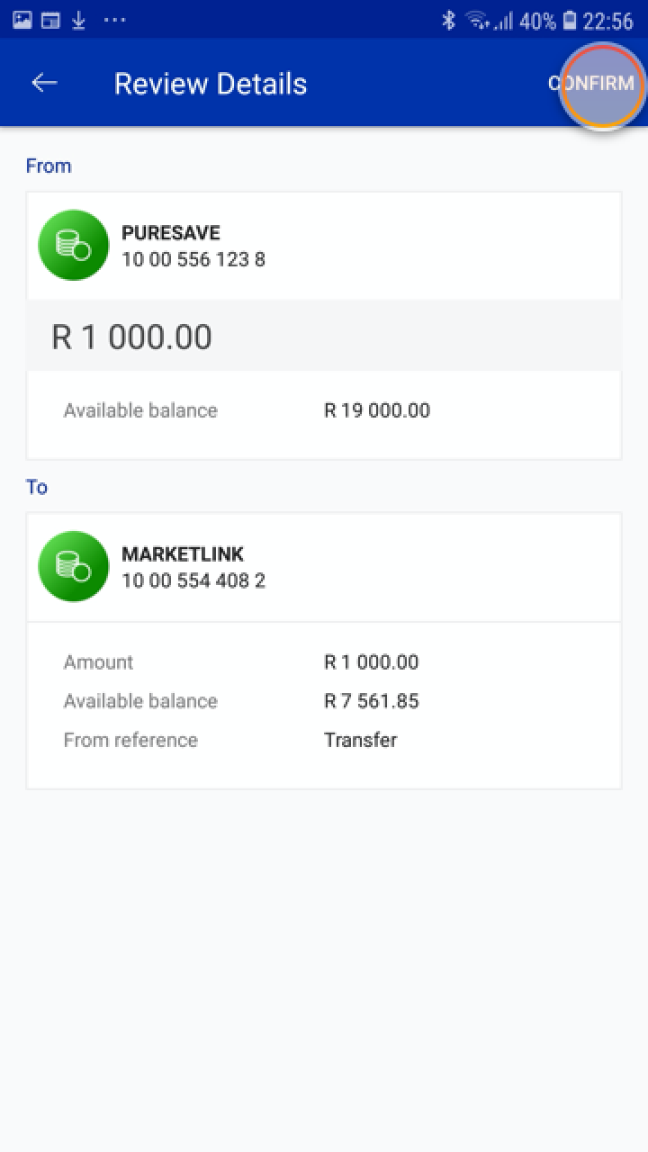Tap the gallery icon in status bar
This screenshot has height=1152, width=648.
[x=22, y=20]
